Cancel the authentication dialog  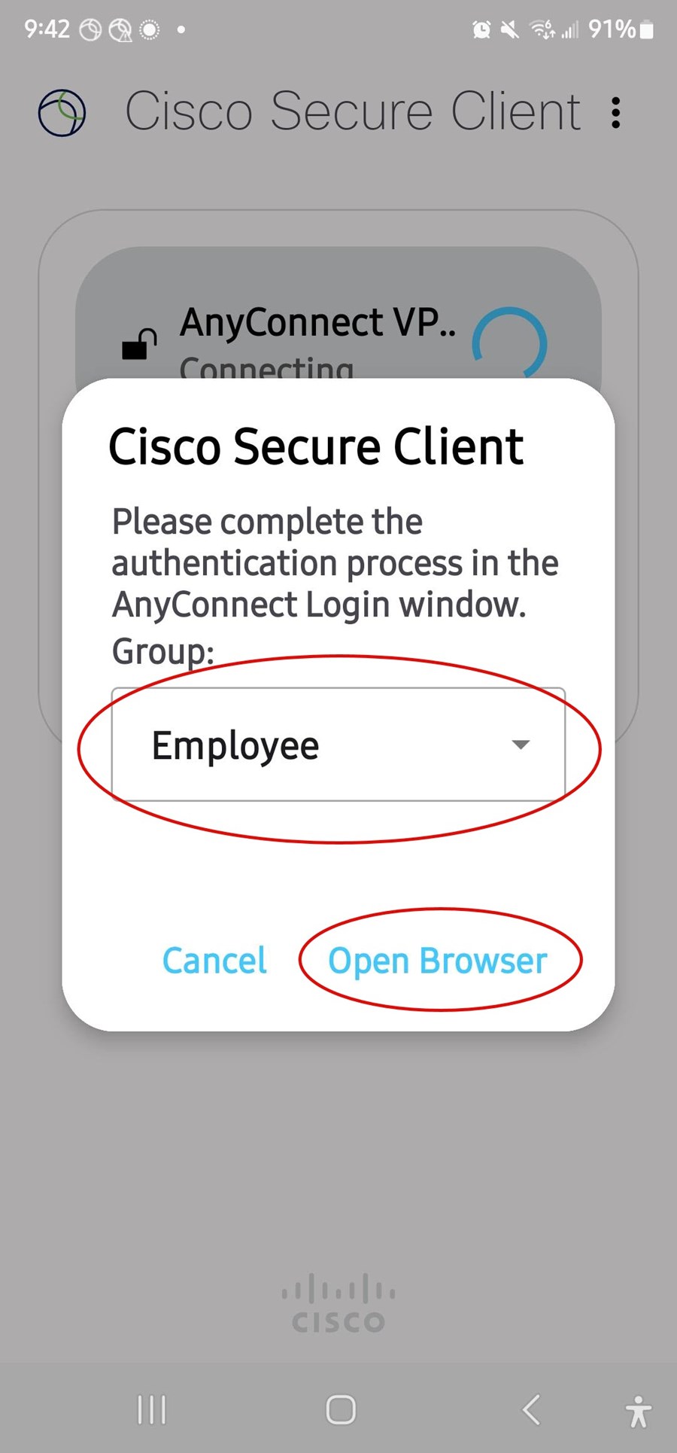click(x=214, y=961)
